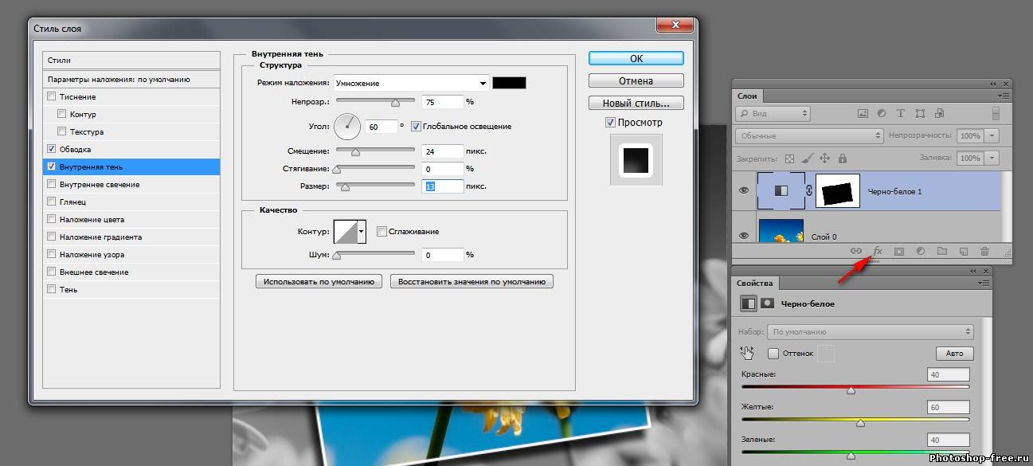Open the Контур contour picker arrow
The width and height of the screenshot is (1033, 466).
coord(362,232)
